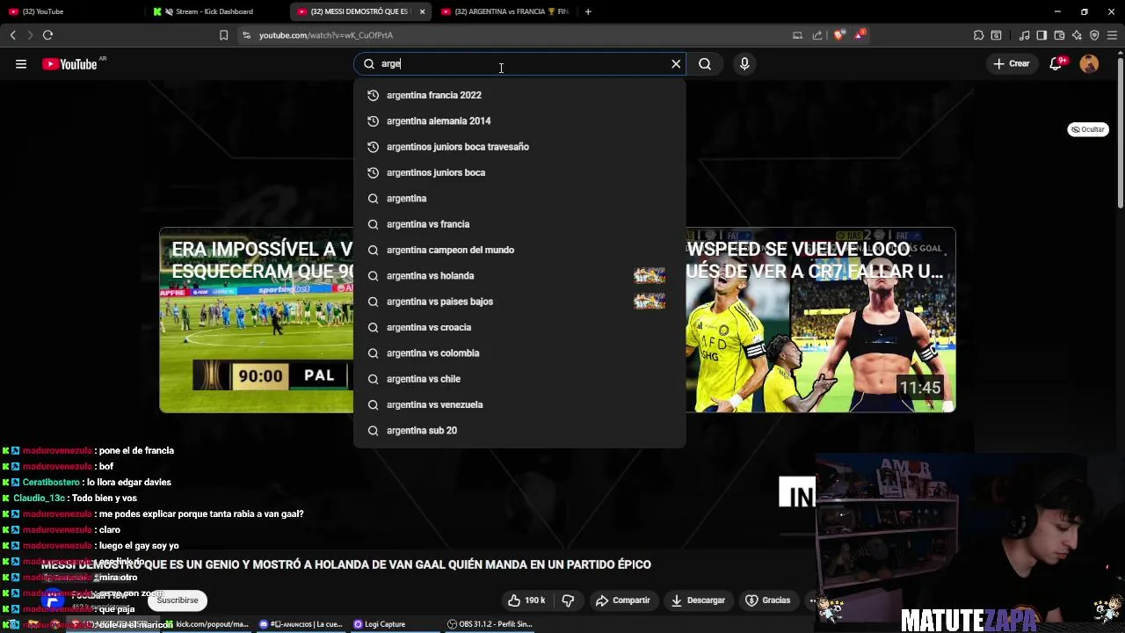Choose suggestion 'argentina vs croacia'
Viewport: 1125px width, 633px height.
[519, 327]
